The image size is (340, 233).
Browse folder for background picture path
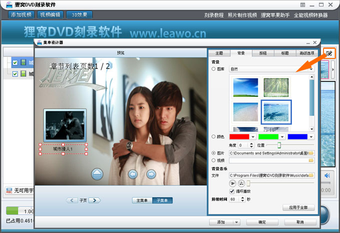tap(311, 153)
